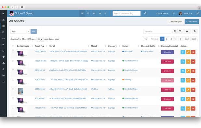201x128 pixels.
Task: Open the table columns chooser dropdown
Action: click(x=181, y=31)
